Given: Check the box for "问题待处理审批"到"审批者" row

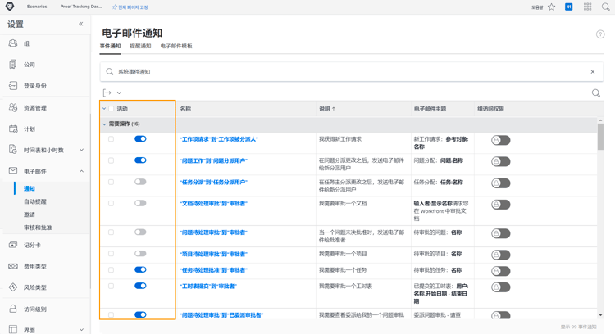Looking at the screenshot, I should pyautogui.click(x=111, y=232).
